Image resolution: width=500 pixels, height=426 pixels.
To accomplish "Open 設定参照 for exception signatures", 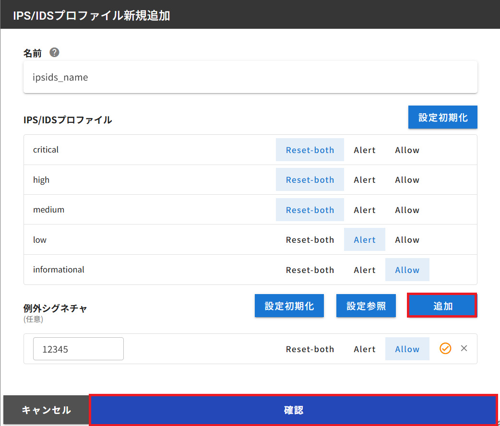I will pos(366,305).
